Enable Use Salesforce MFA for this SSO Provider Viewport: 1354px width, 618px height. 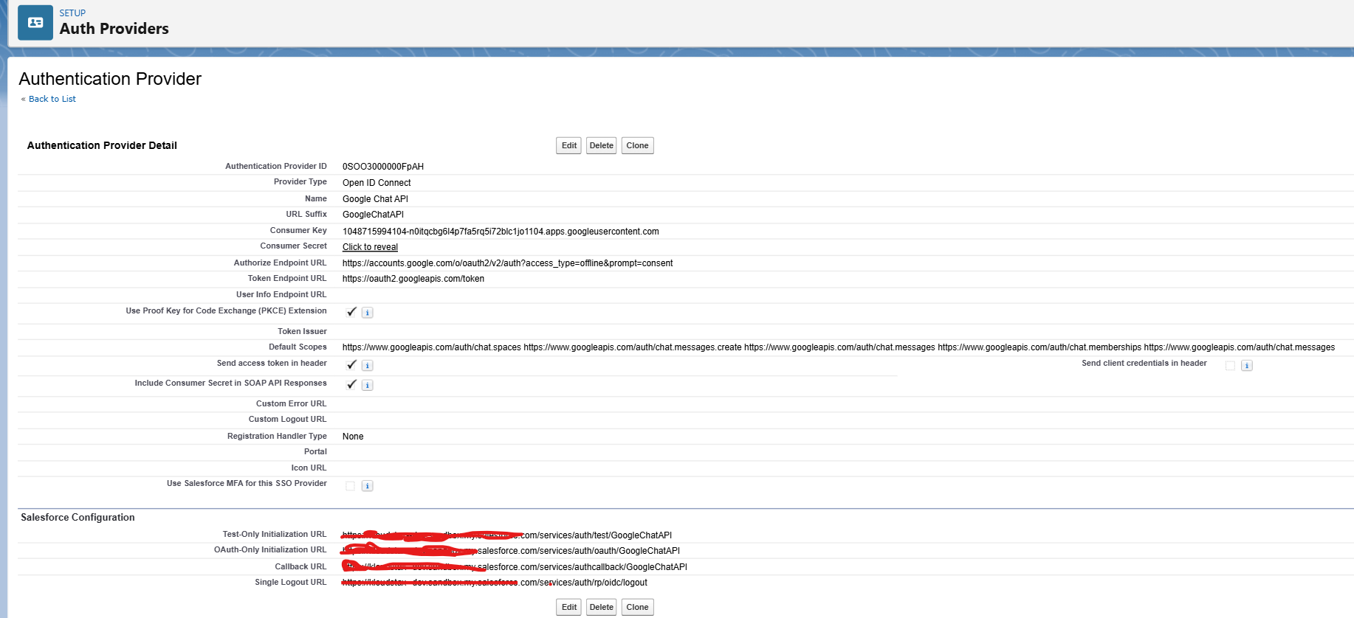coord(351,486)
